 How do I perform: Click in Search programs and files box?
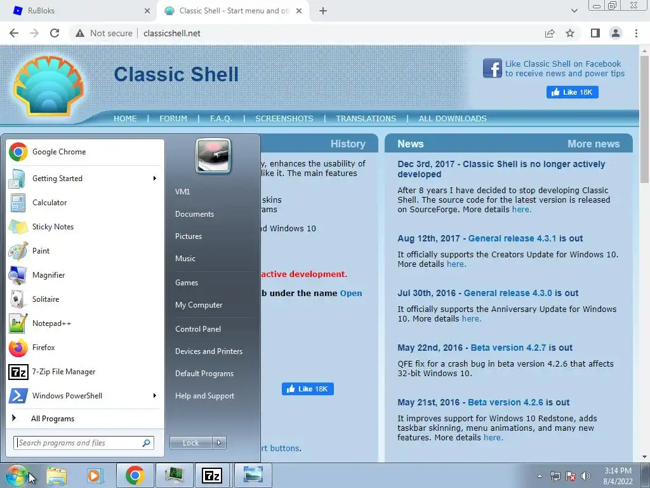click(83, 443)
